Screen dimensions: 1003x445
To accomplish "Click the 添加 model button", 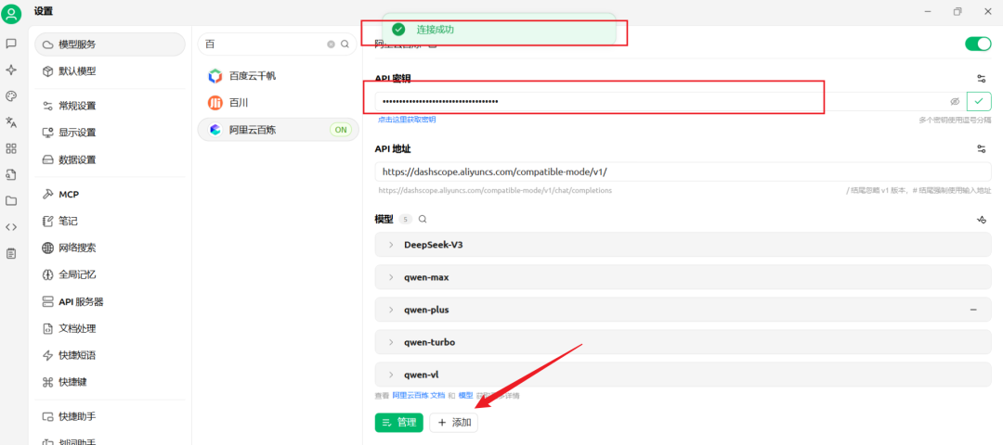I will pyautogui.click(x=453, y=422).
